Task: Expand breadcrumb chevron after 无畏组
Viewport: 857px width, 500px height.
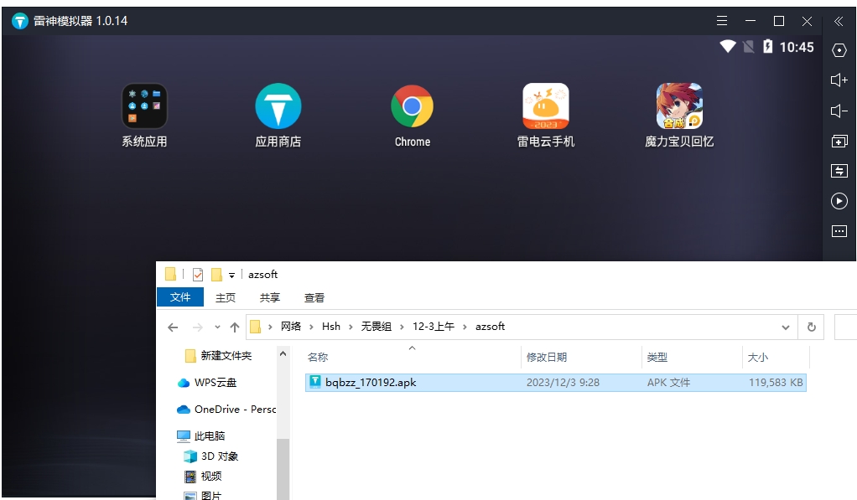Action: [x=402, y=327]
